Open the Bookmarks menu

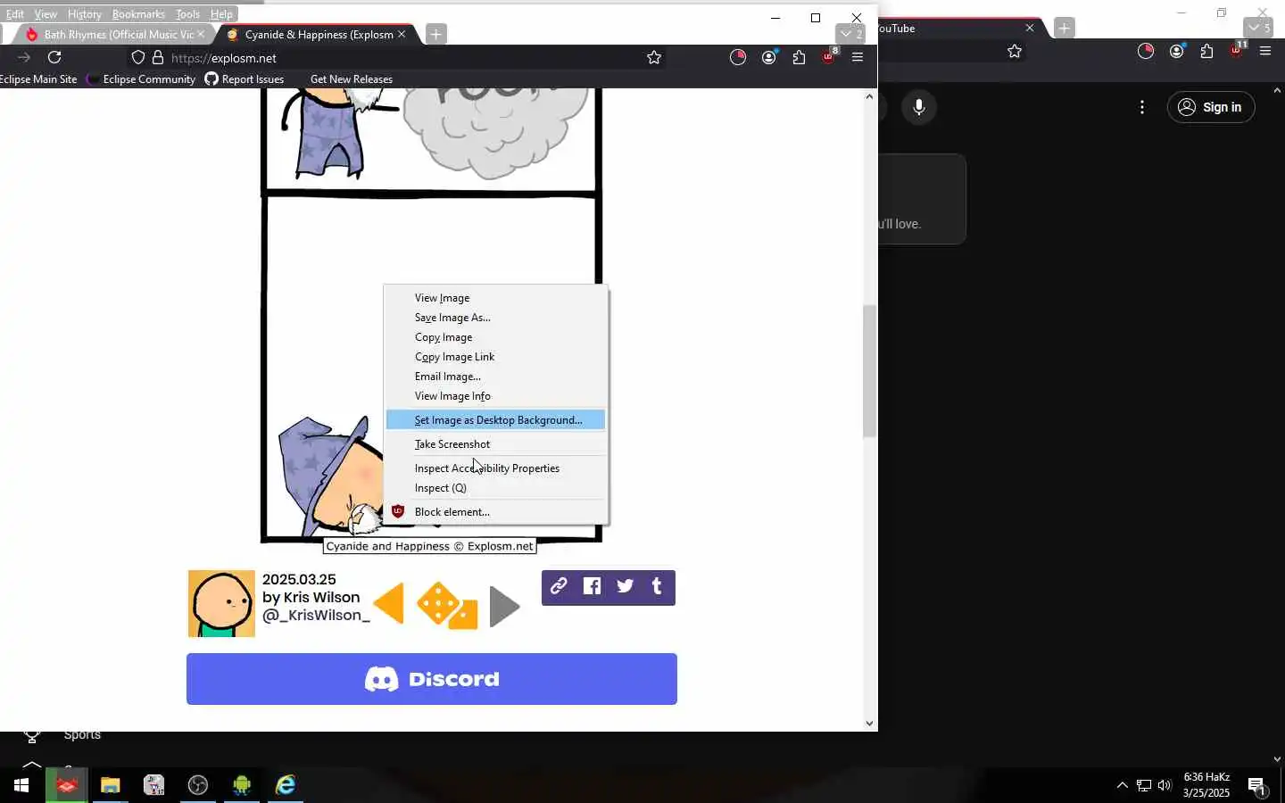point(138,14)
